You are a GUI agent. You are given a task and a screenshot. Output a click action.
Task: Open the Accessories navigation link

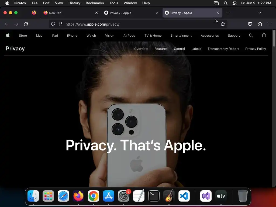coord(210,36)
